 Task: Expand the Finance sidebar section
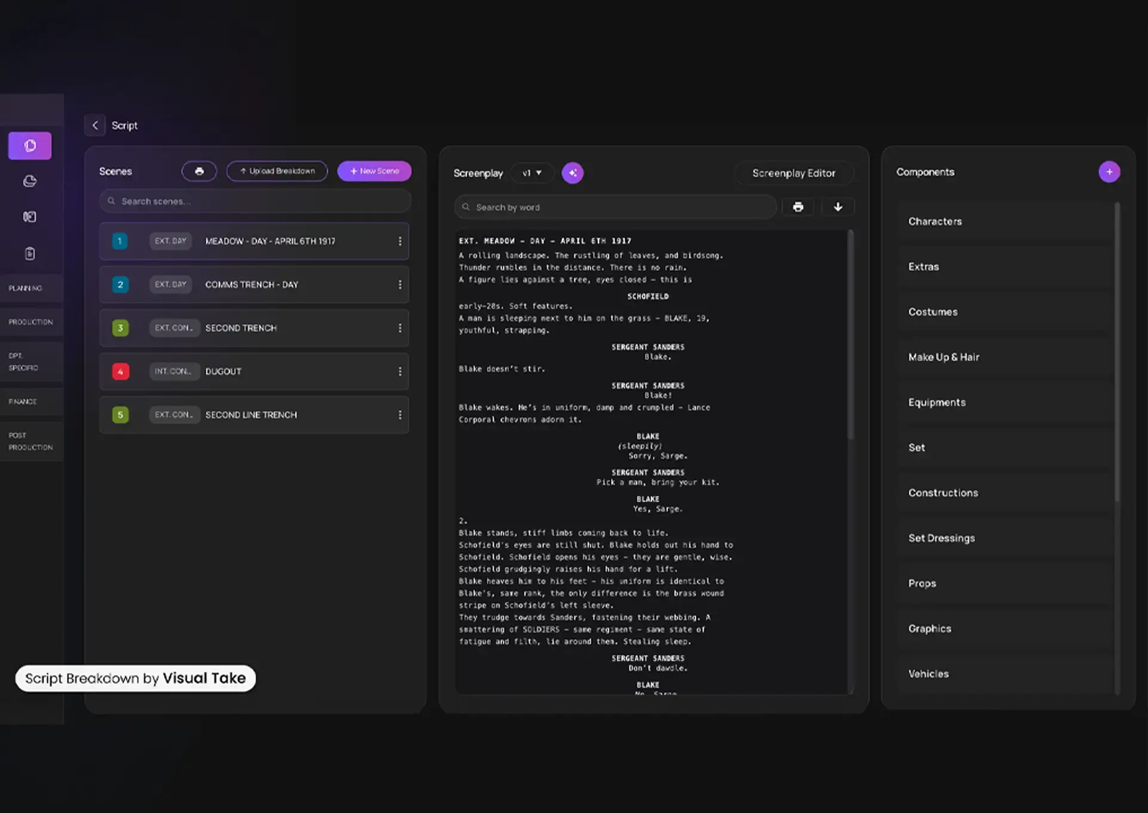[x=32, y=402]
